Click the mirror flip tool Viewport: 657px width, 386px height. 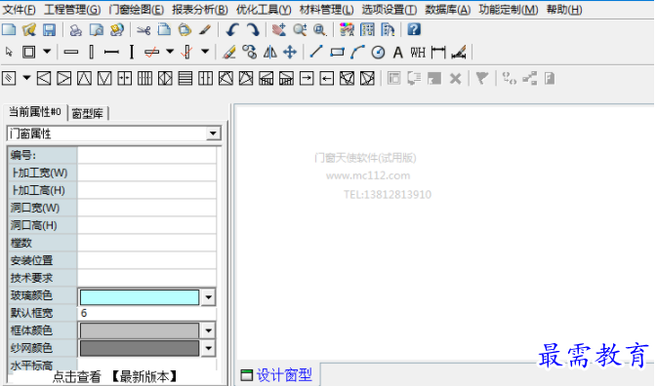(x=269, y=53)
